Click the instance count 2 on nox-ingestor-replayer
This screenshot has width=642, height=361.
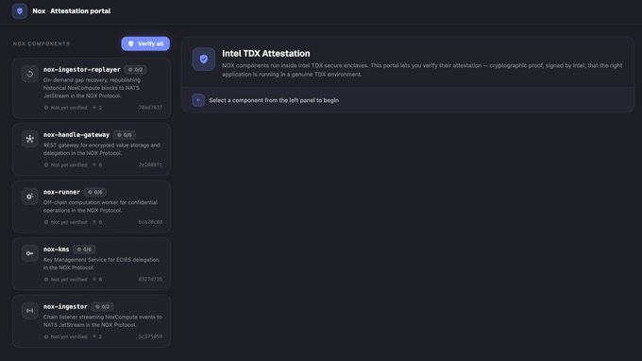(x=97, y=108)
